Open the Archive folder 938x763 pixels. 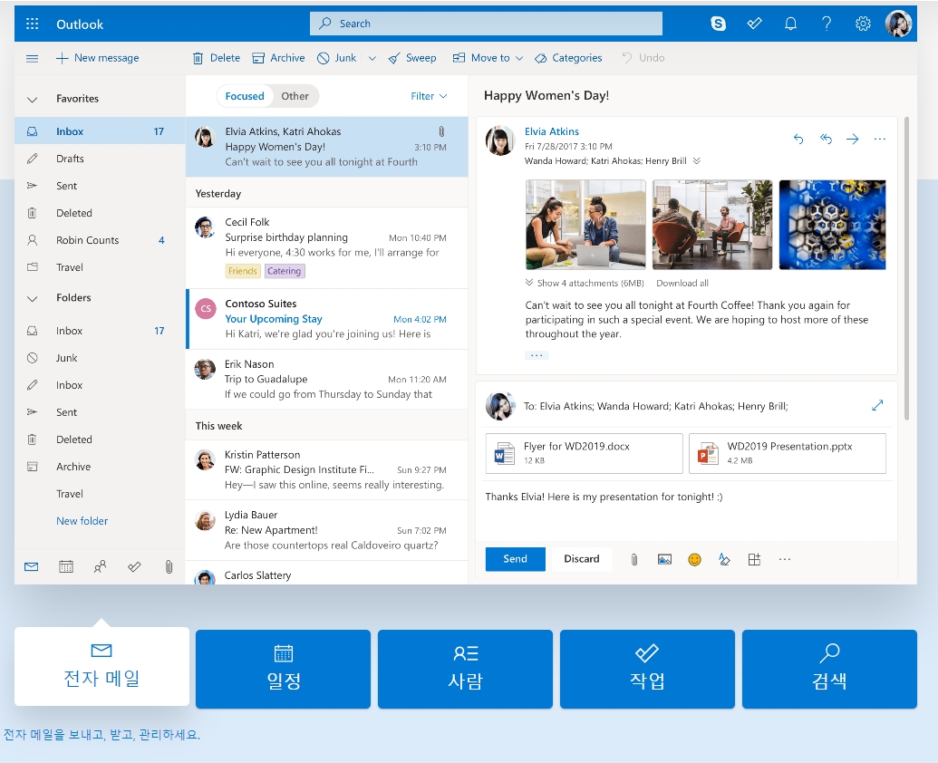100,467
